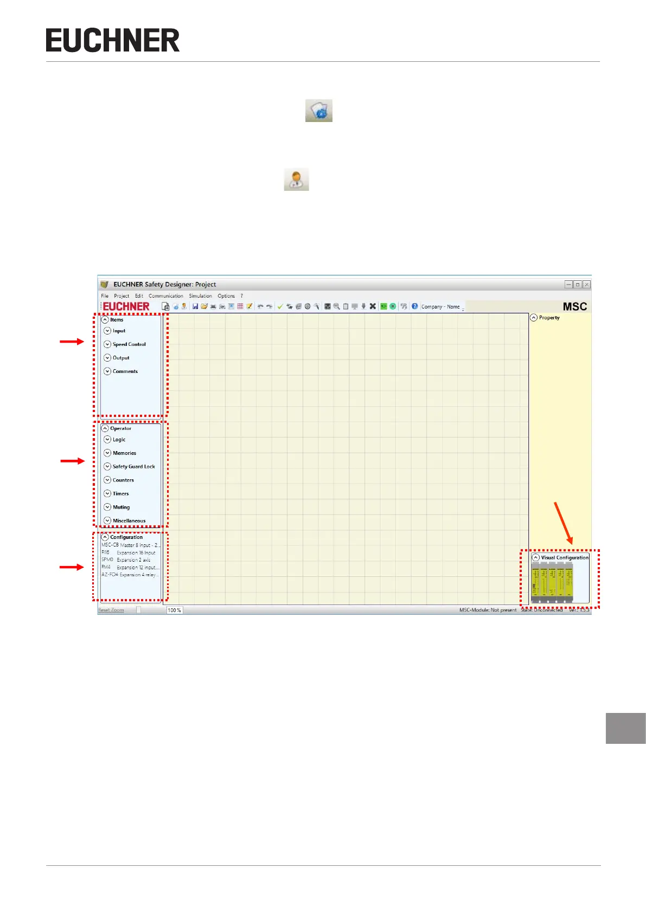The image size is (646, 913).
Task: Click the zoom slider handle in status bar
Action: (x=138, y=610)
